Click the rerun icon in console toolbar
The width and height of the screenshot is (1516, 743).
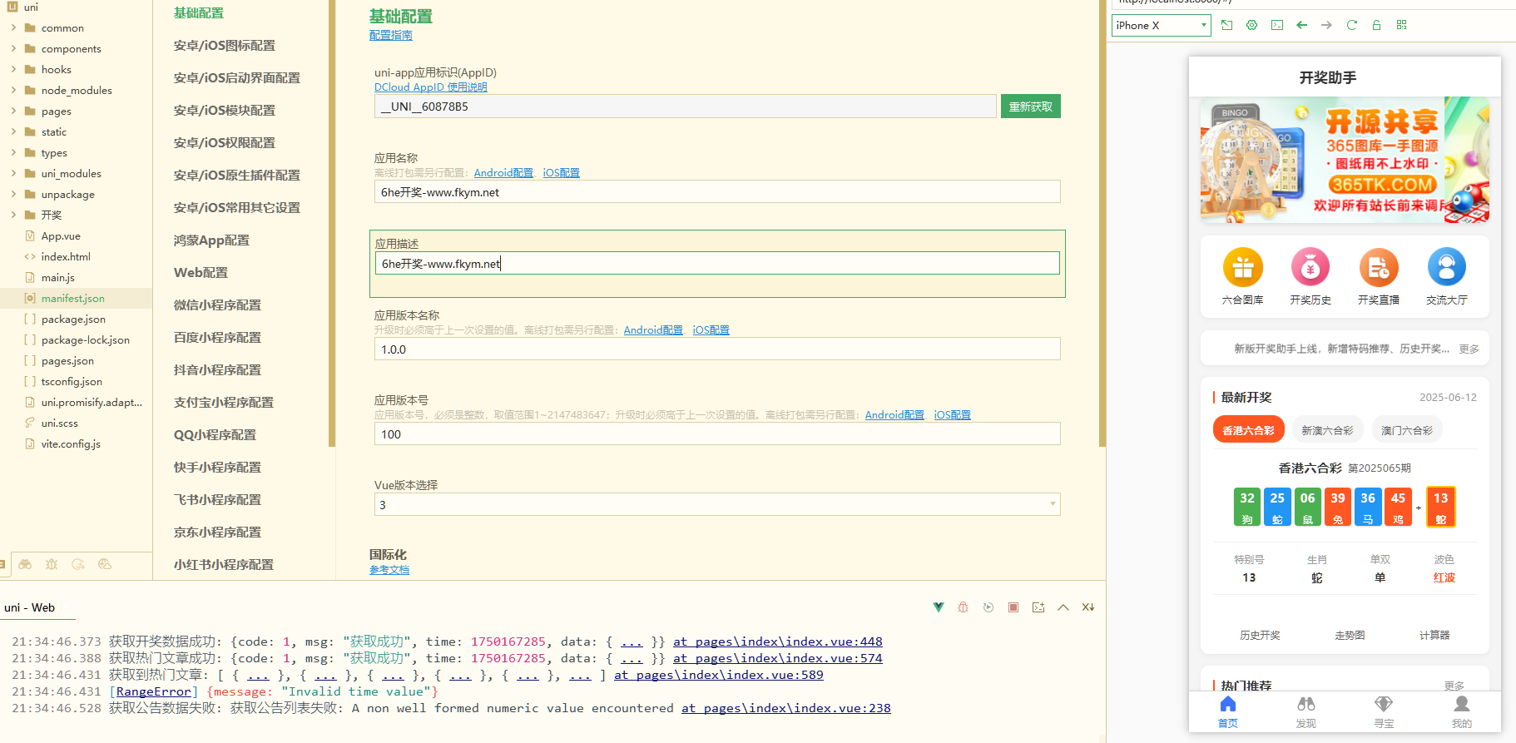tap(988, 607)
